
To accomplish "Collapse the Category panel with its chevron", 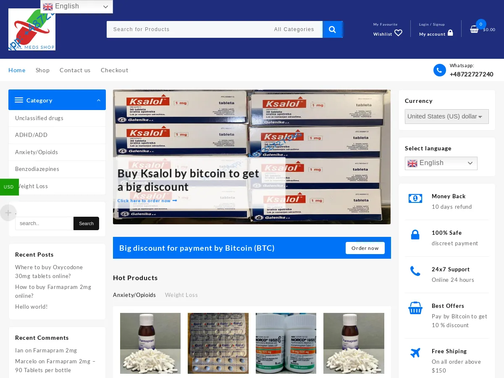I will (x=98, y=100).
